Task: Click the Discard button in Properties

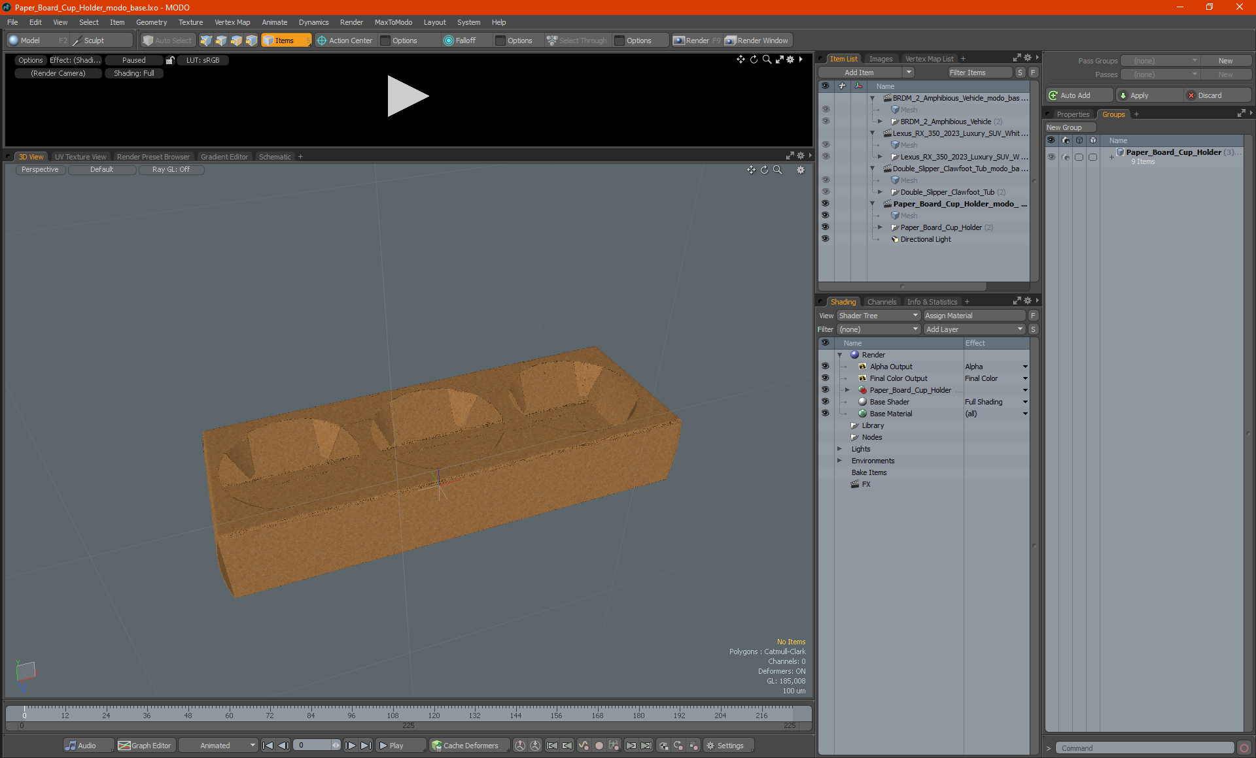Action: tap(1210, 95)
